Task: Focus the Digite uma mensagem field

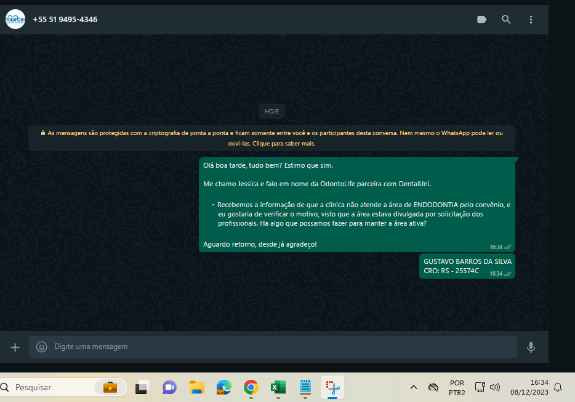Action: point(273,347)
